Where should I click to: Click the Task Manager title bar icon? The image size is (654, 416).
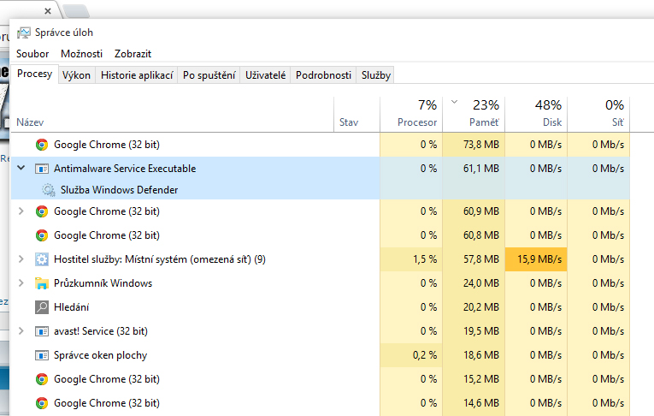(23, 33)
